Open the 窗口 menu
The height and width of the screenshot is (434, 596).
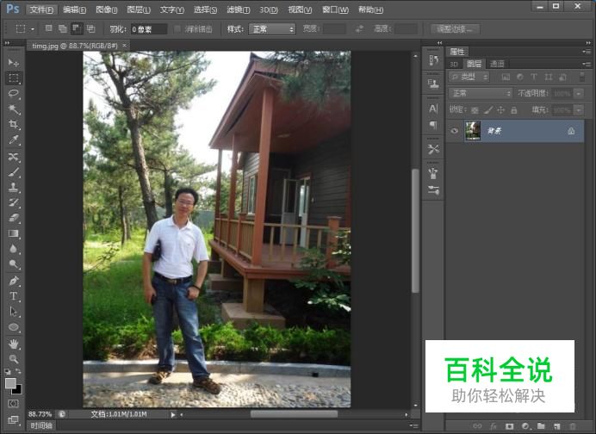tap(335, 9)
